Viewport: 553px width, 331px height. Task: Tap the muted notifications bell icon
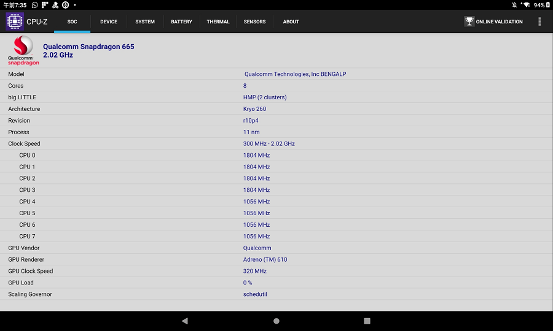click(x=514, y=5)
